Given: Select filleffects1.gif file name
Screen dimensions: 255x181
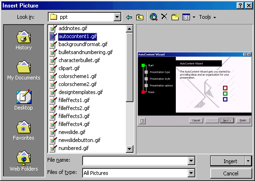Looking at the screenshot, I should tap(74, 100).
